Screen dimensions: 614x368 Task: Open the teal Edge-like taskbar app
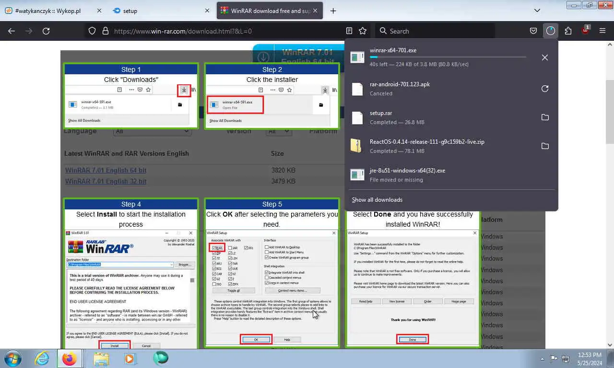pyautogui.click(x=161, y=358)
